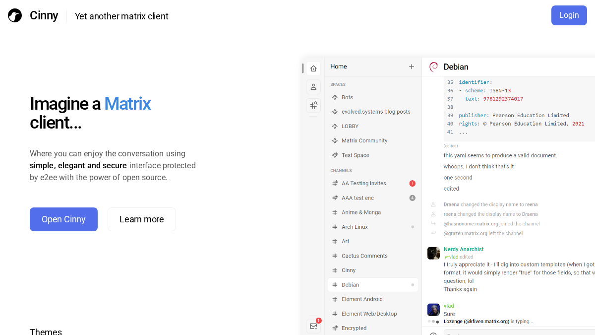Select the Test Space entry
595x335 pixels.
point(373,155)
